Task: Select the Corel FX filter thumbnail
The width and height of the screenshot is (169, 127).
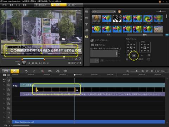Action: tap(96, 19)
